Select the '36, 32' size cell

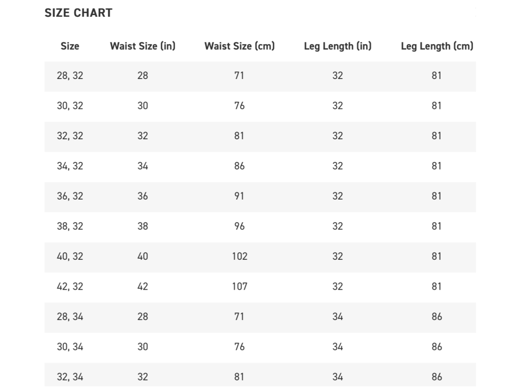coord(70,196)
